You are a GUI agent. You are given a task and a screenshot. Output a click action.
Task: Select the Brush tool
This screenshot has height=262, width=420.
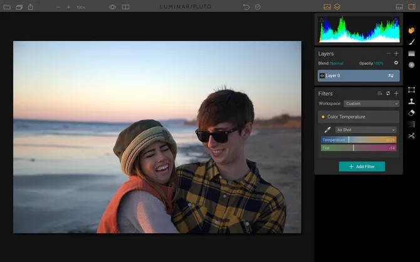coord(411,41)
